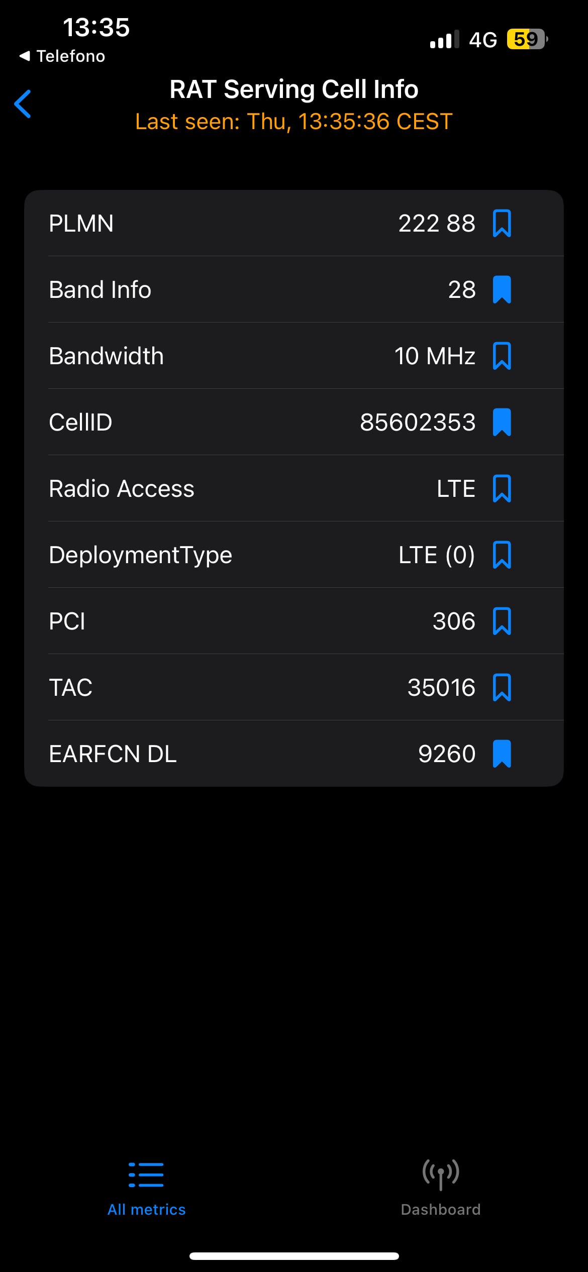The image size is (588, 1272).
Task: Tap the PLMN value 222 88
Action: pyautogui.click(x=436, y=224)
